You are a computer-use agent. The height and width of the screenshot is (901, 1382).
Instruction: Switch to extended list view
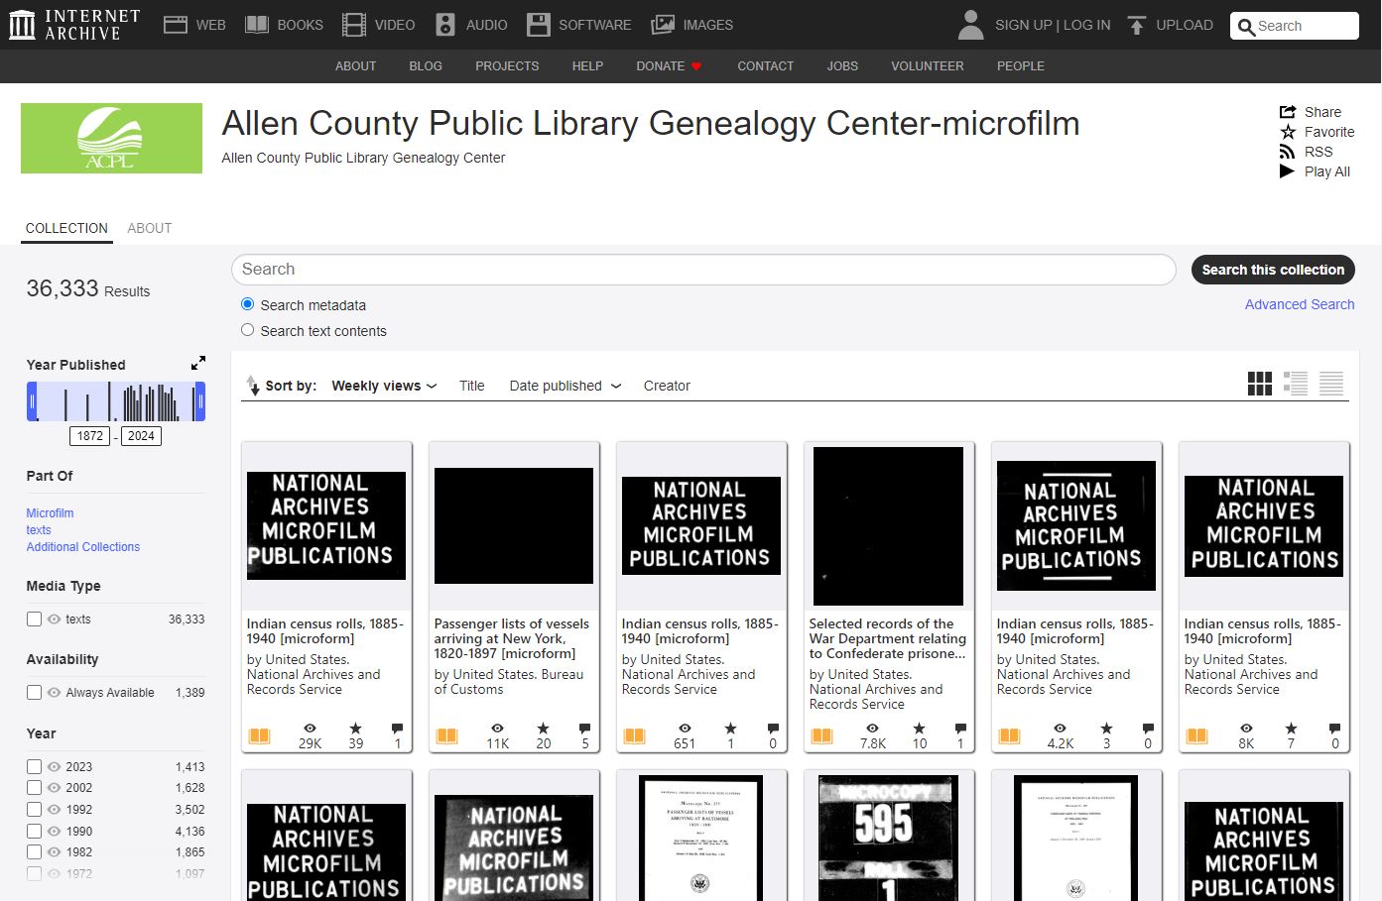tap(1296, 384)
